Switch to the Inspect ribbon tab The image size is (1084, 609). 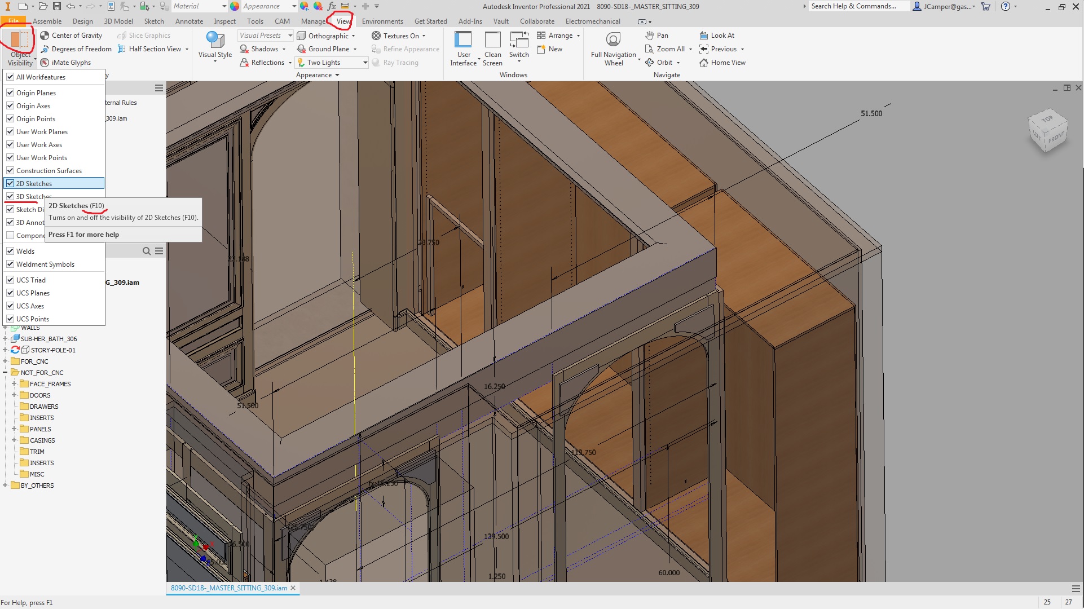pos(224,21)
